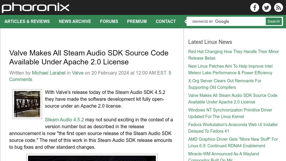Open the RSS feed icon

[x=278, y=7]
